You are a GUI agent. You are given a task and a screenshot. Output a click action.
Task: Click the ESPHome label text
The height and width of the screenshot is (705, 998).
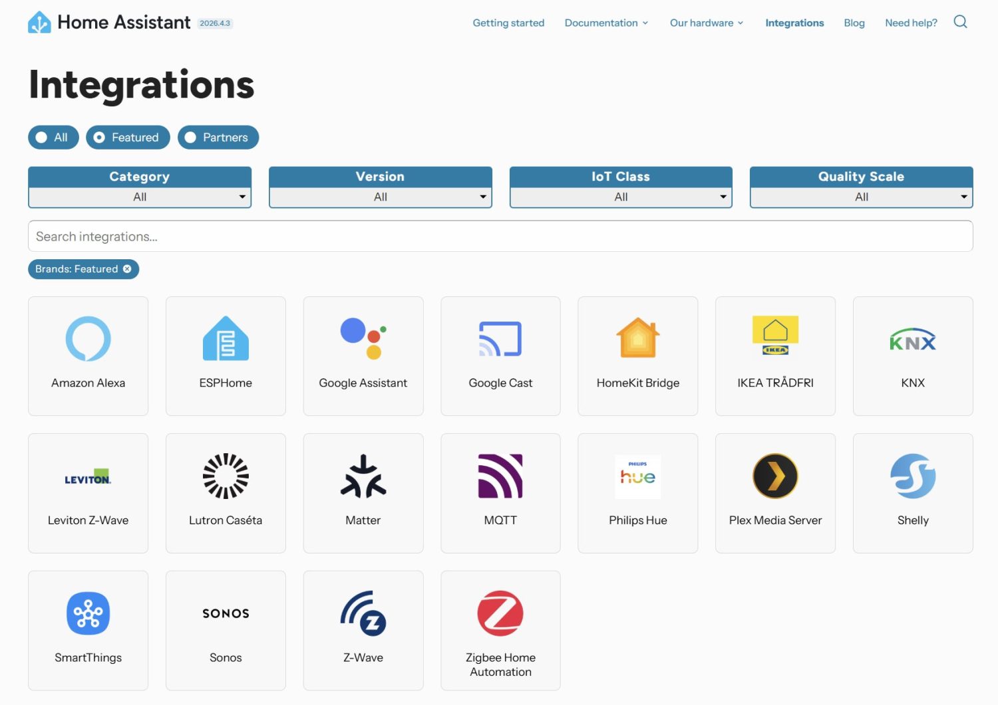tap(226, 383)
